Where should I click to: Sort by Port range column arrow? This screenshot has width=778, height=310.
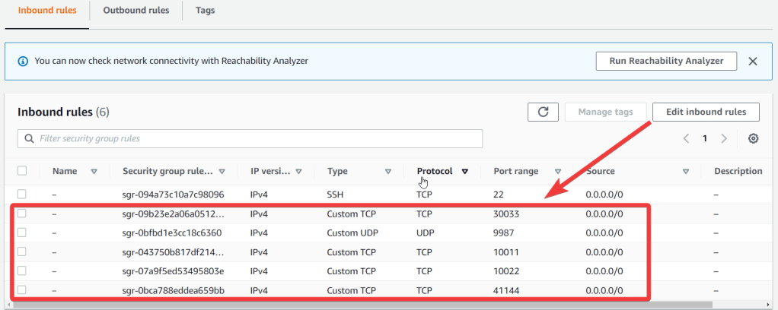pyautogui.click(x=558, y=172)
